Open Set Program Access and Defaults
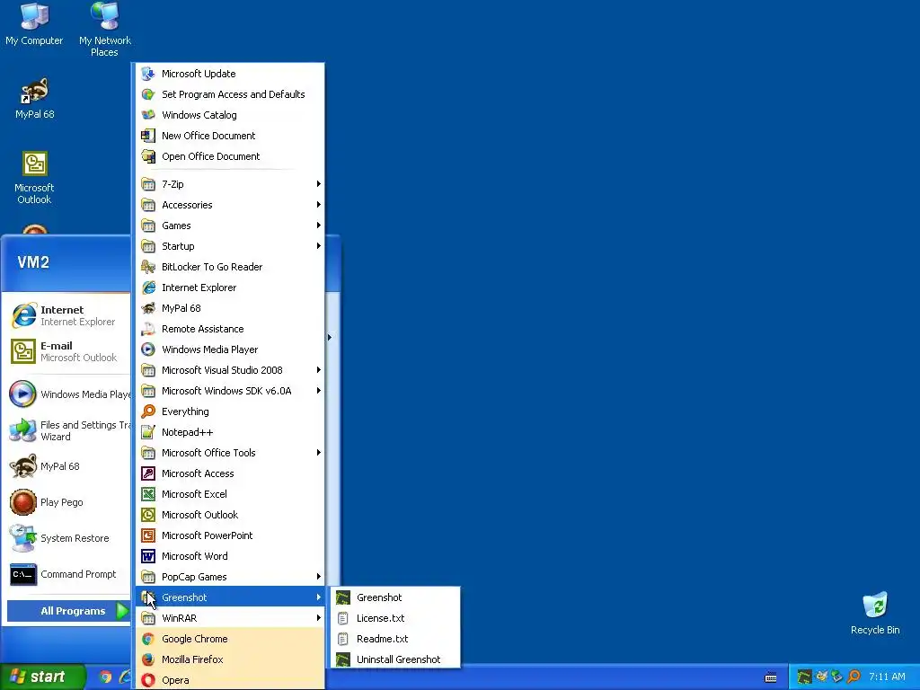 click(230, 93)
